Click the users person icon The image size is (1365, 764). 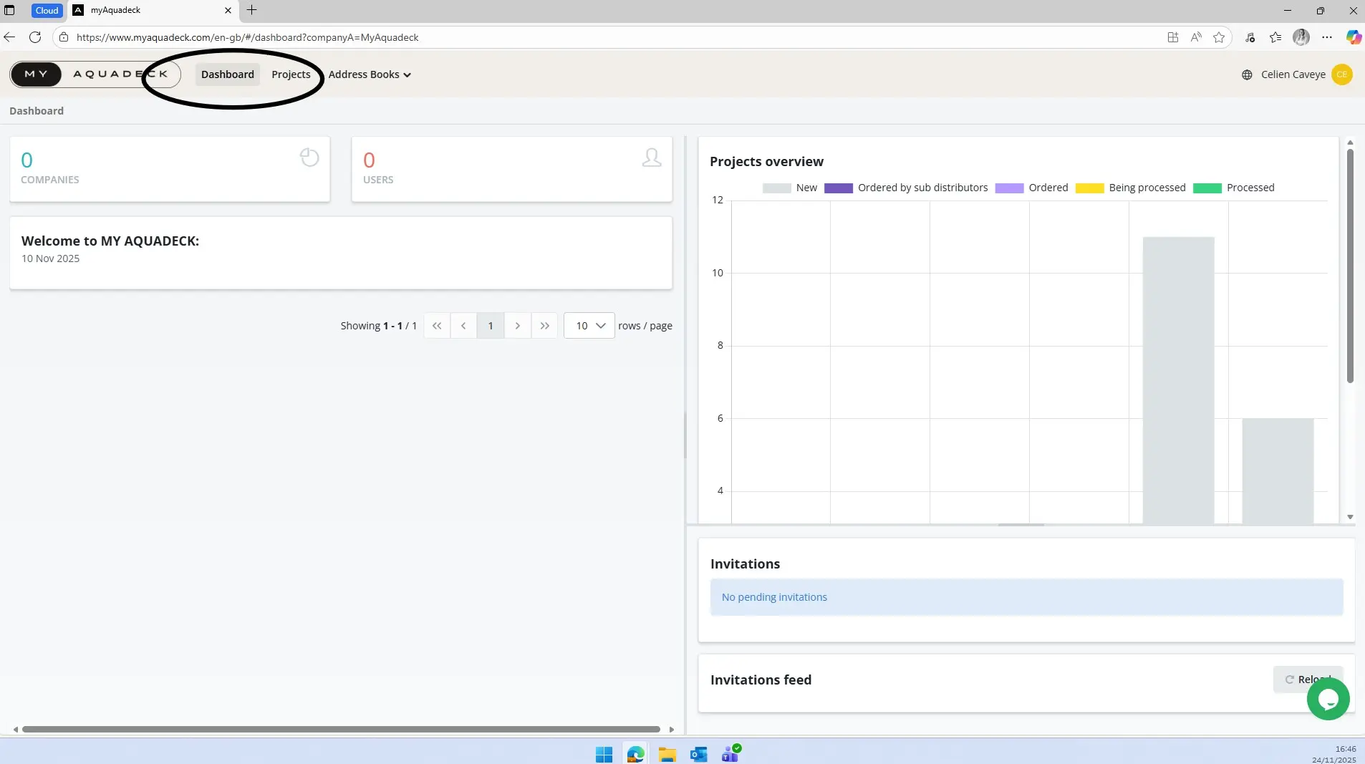pos(652,158)
